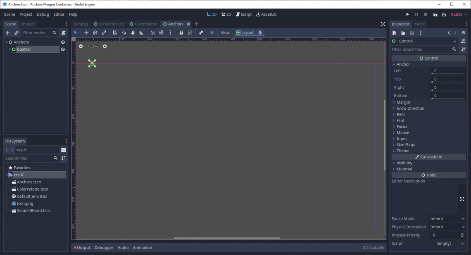Toggle visibility of the Anchors root node
This screenshot has width=471, height=255.
tap(63, 42)
